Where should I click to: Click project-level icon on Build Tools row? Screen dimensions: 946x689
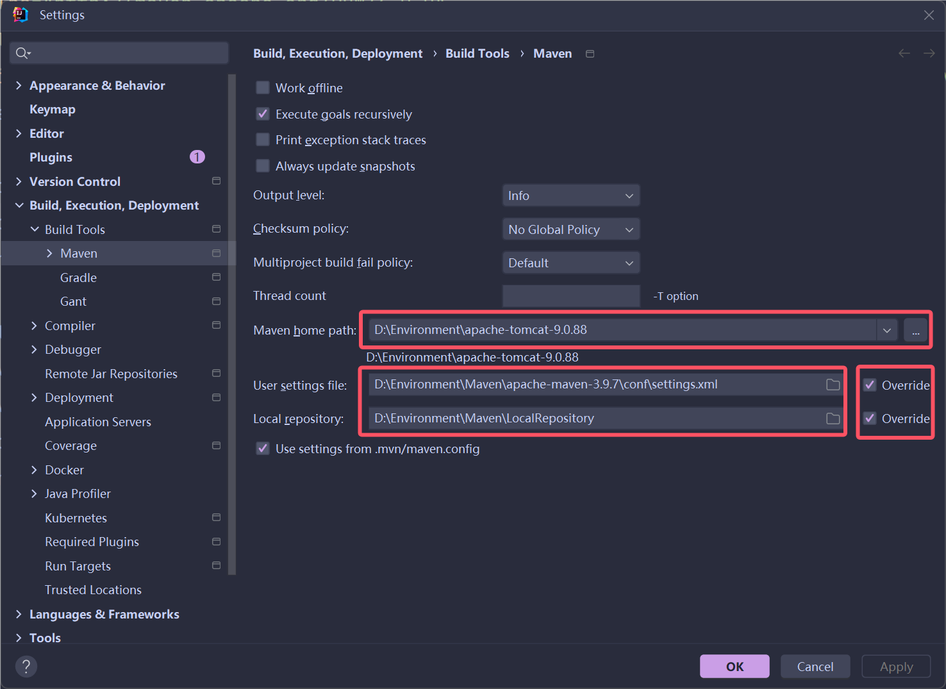217,229
